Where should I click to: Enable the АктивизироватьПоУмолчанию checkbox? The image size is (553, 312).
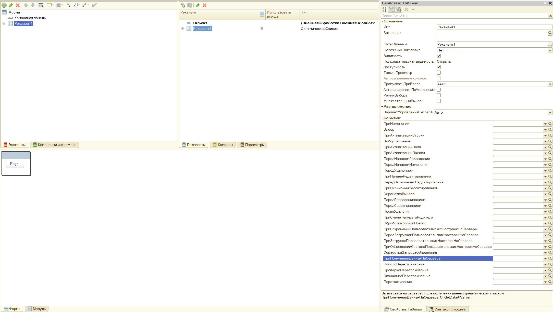pos(439,90)
